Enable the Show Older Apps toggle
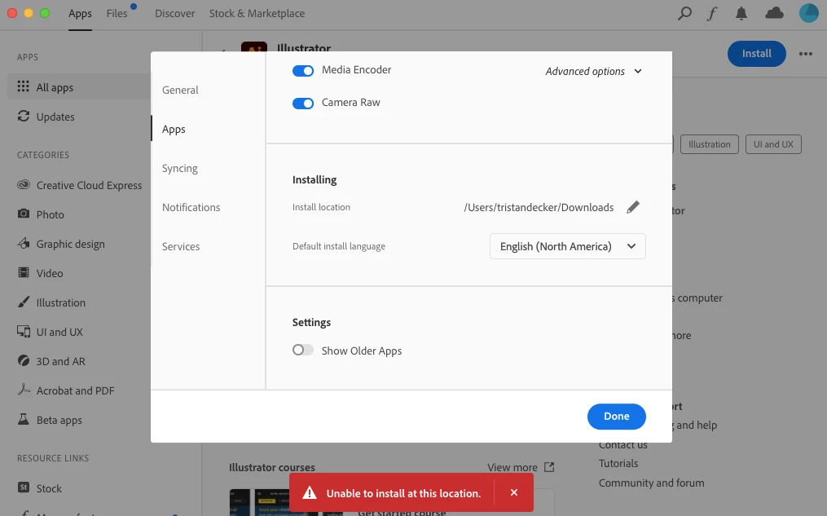 pyautogui.click(x=303, y=350)
